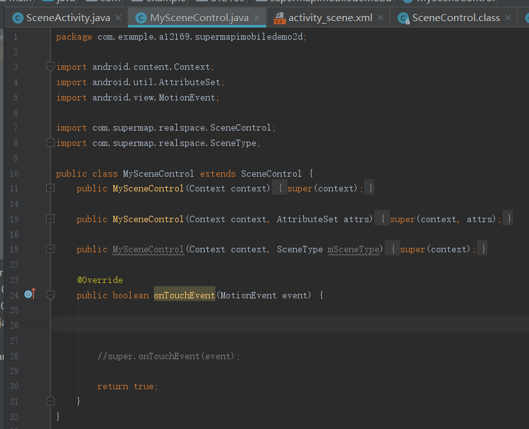The width and height of the screenshot is (529, 429).
Task: Click the import of com.supermap.realspace.SceneControl
Action: (x=165, y=127)
